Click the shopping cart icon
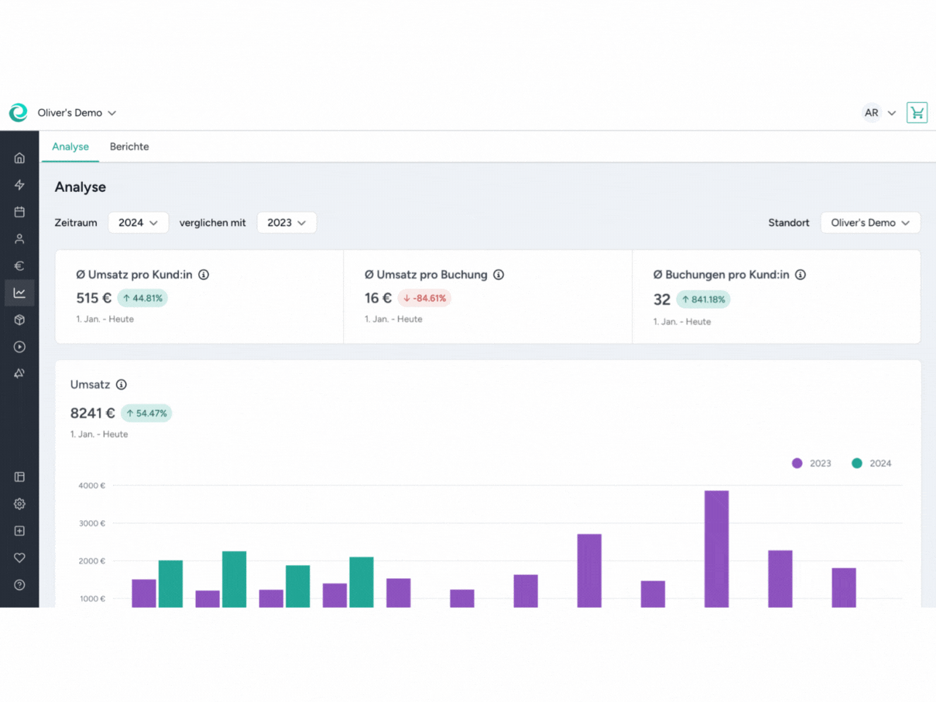Viewport: 936px width, 702px height. [x=917, y=113]
